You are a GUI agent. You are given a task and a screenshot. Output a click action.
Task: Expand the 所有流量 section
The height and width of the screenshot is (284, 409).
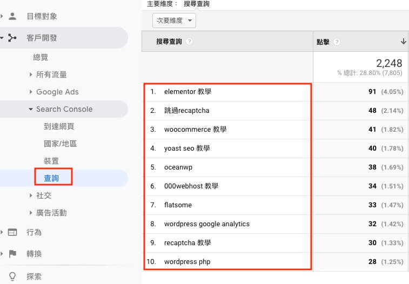click(x=31, y=75)
